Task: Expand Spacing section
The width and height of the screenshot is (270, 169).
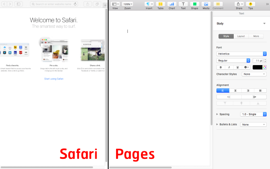Action: point(217,114)
